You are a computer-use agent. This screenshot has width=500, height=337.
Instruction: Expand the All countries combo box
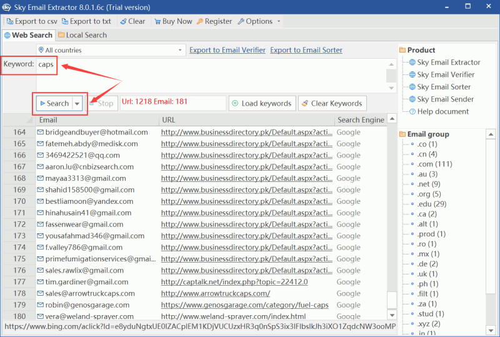(180, 50)
